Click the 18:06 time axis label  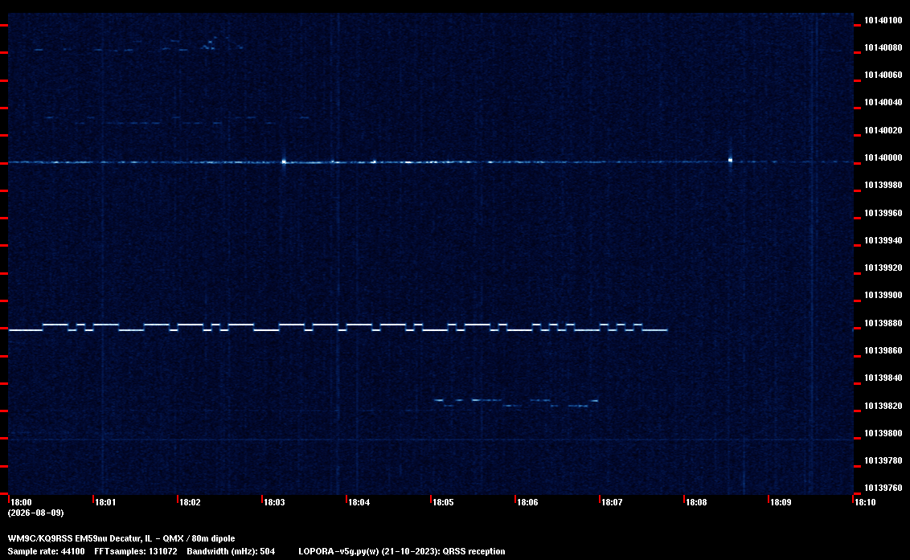[x=527, y=502]
